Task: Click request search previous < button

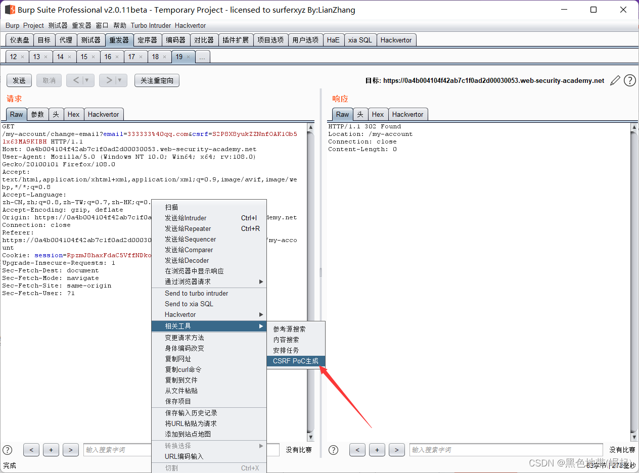Action: pos(31,450)
